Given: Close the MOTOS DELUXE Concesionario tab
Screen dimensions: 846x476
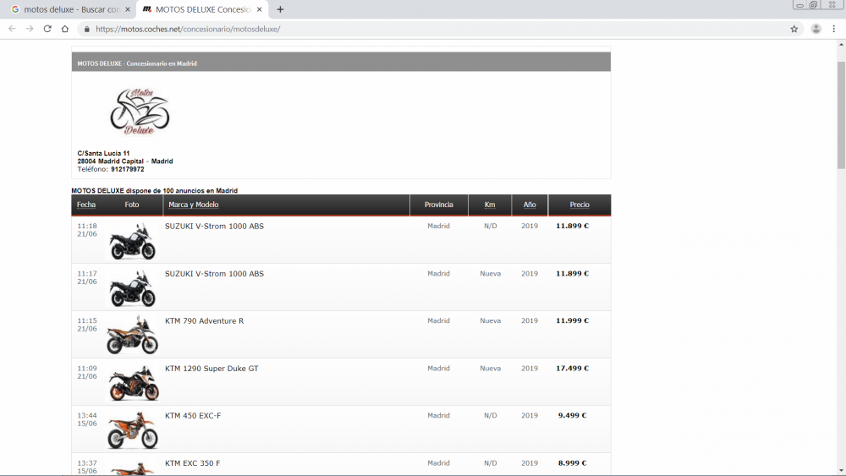Looking at the screenshot, I should tap(260, 9).
